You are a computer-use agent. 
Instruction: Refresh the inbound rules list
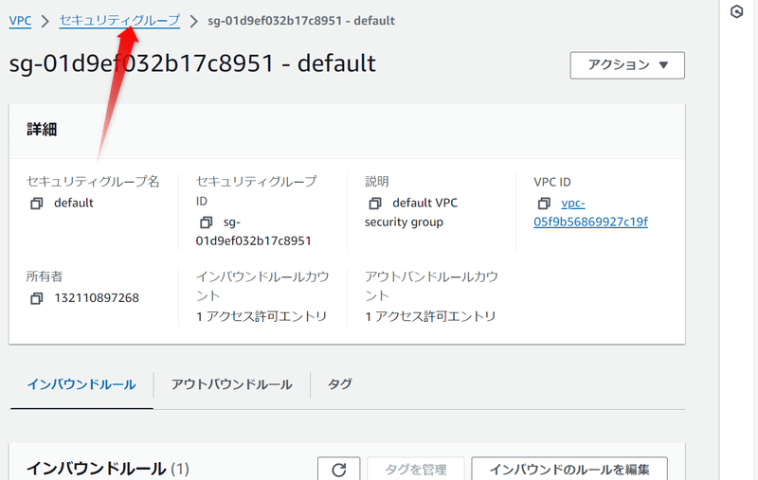pyautogui.click(x=338, y=469)
